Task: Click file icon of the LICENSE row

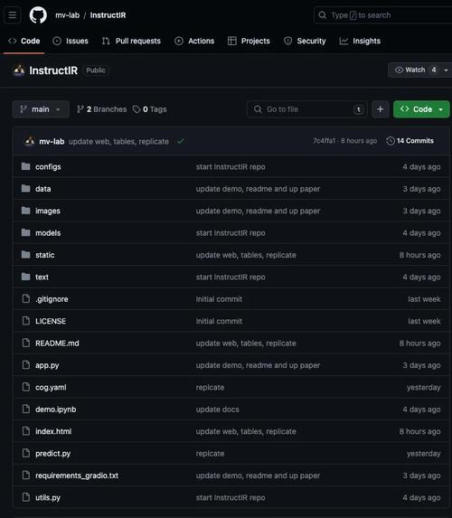Action: [26, 321]
